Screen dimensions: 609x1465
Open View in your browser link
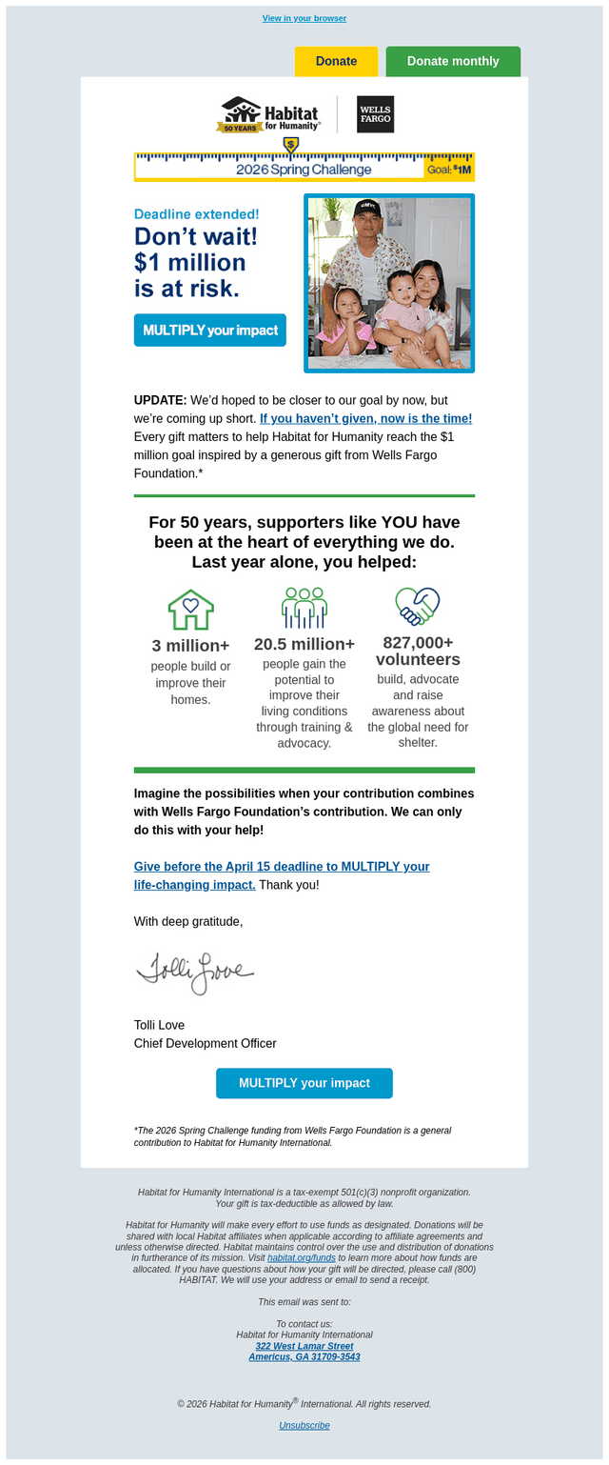click(304, 18)
